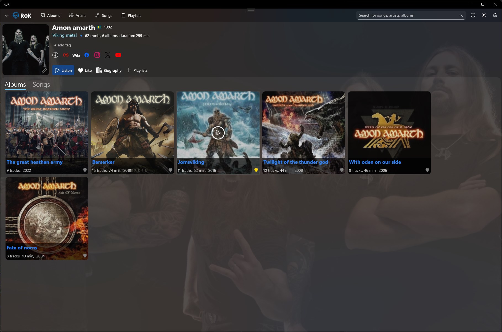
Task: Toggle like heart on Twilight of the thunder god
Action: (x=342, y=170)
